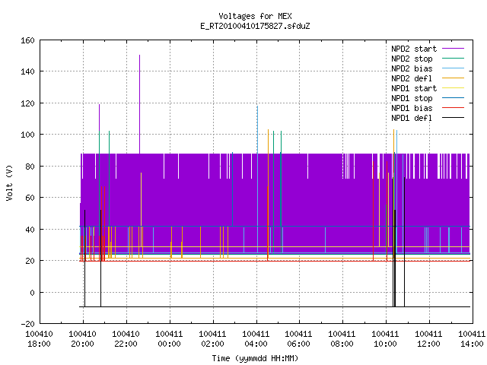This screenshot has width=487, height=365.
Task: Click the light blue NPD2 bias legend line
Action: (453, 68)
